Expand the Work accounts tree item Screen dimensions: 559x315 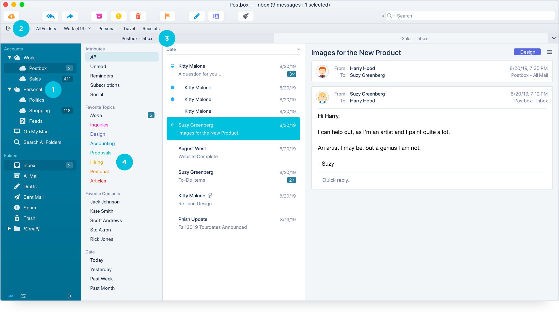(x=10, y=58)
